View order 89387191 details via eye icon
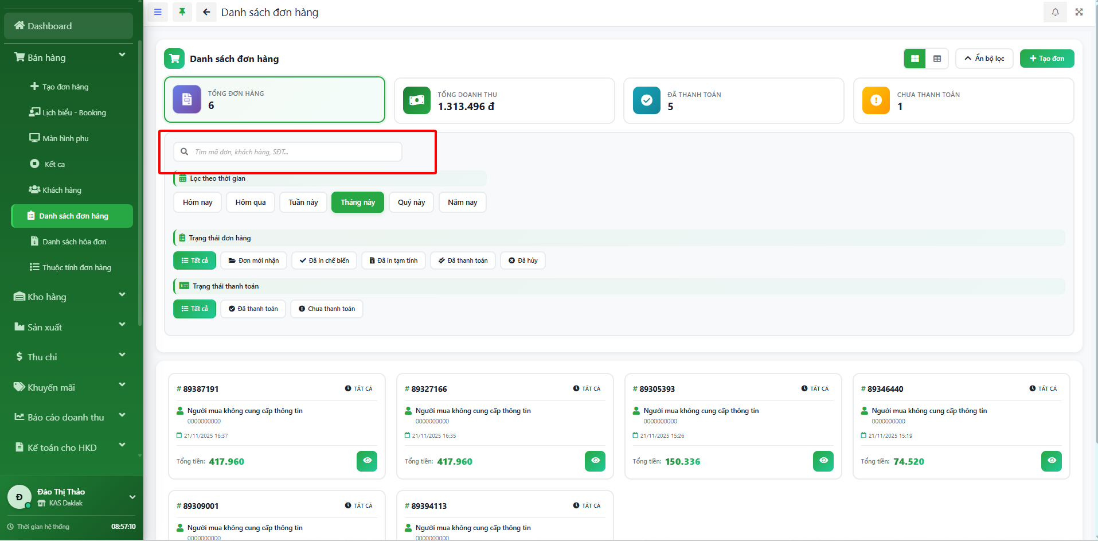The height and width of the screenshot is (541, 1098). (x=367, y=461)
